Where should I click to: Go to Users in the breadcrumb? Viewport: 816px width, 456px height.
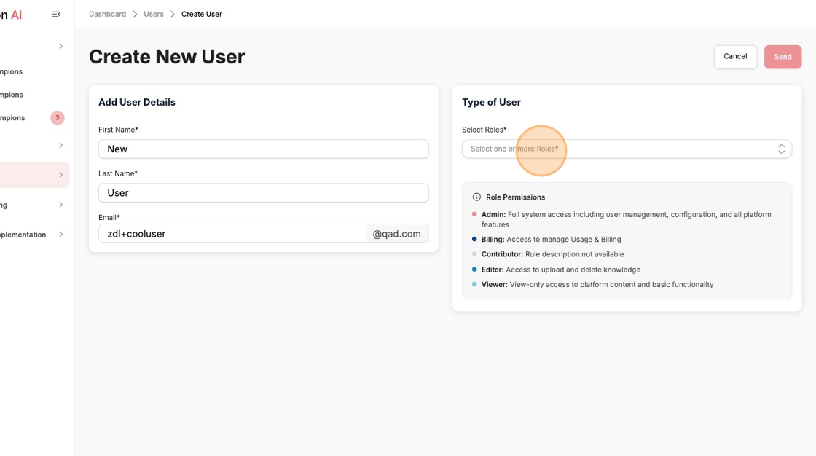(154, 14)
